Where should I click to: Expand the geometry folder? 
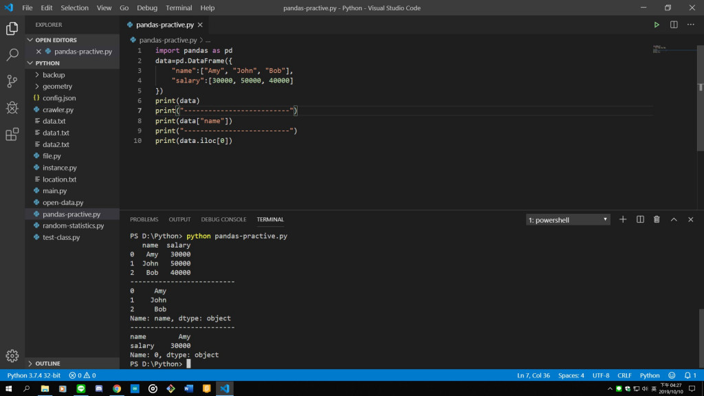(x=71, y=86)
